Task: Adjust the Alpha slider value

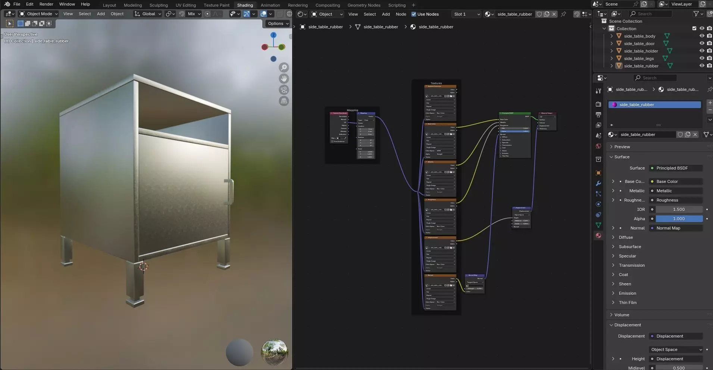Action: tap(679, 219)
